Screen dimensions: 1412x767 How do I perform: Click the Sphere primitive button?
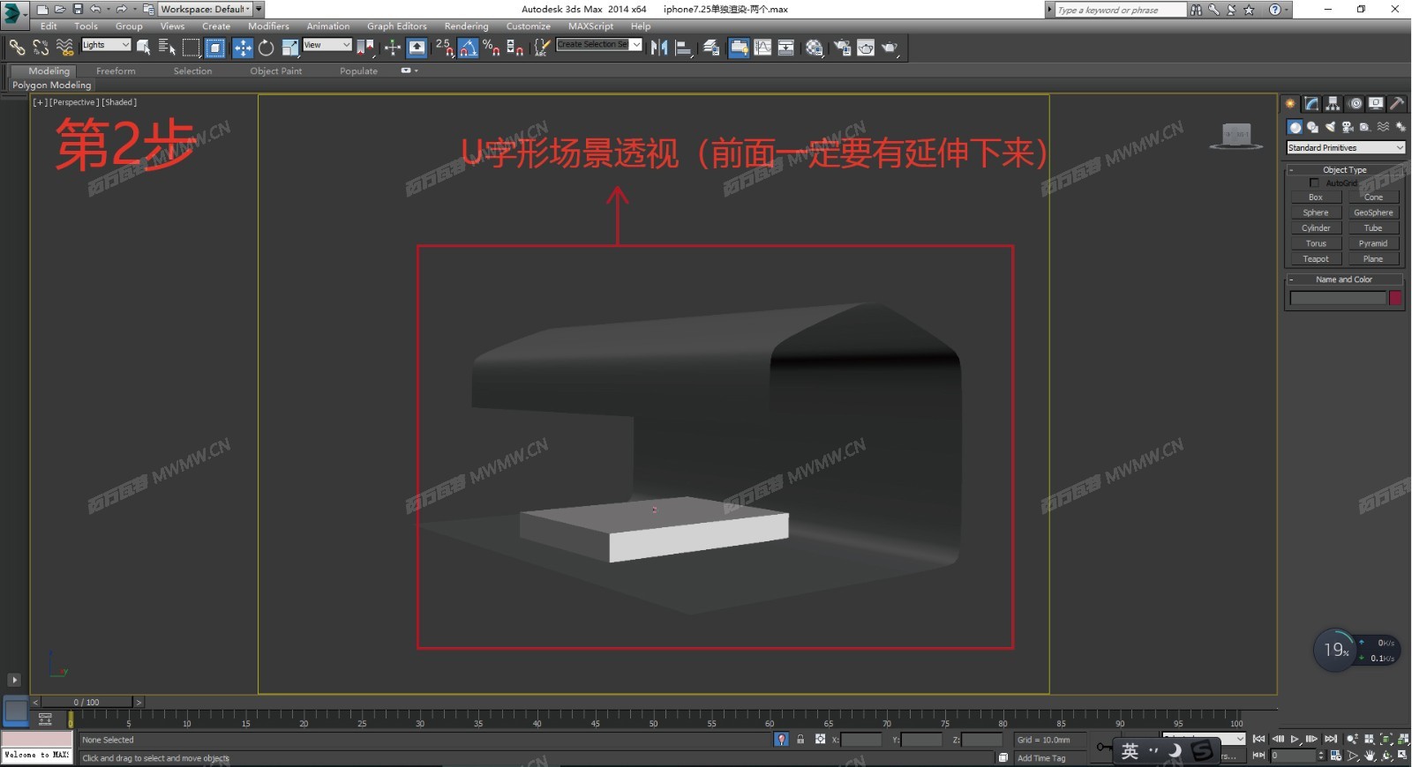point(1316,212)
